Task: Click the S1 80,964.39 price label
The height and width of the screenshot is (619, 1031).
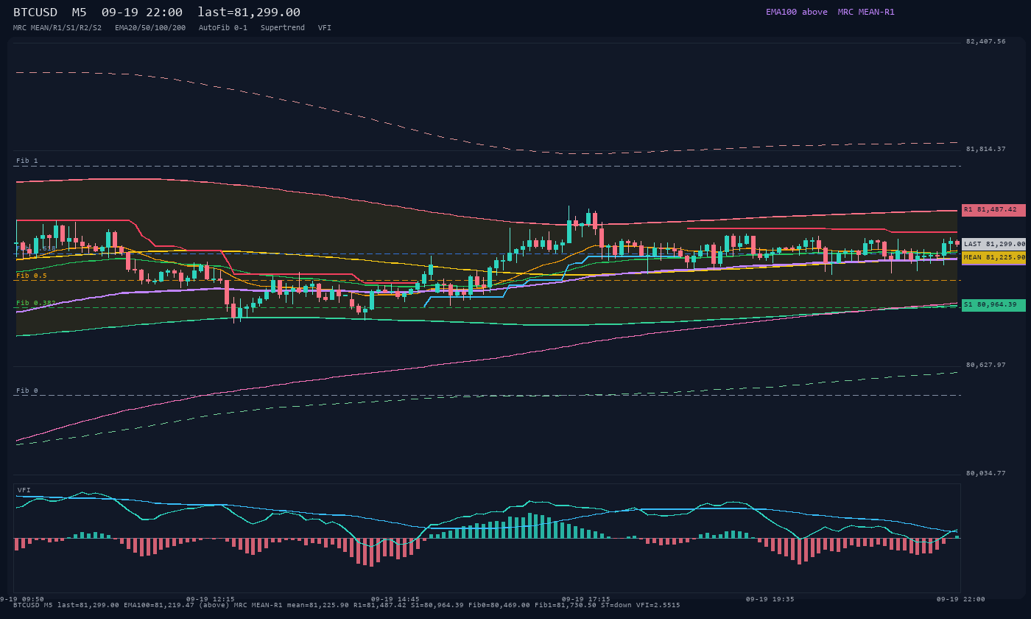Action: 993,305
